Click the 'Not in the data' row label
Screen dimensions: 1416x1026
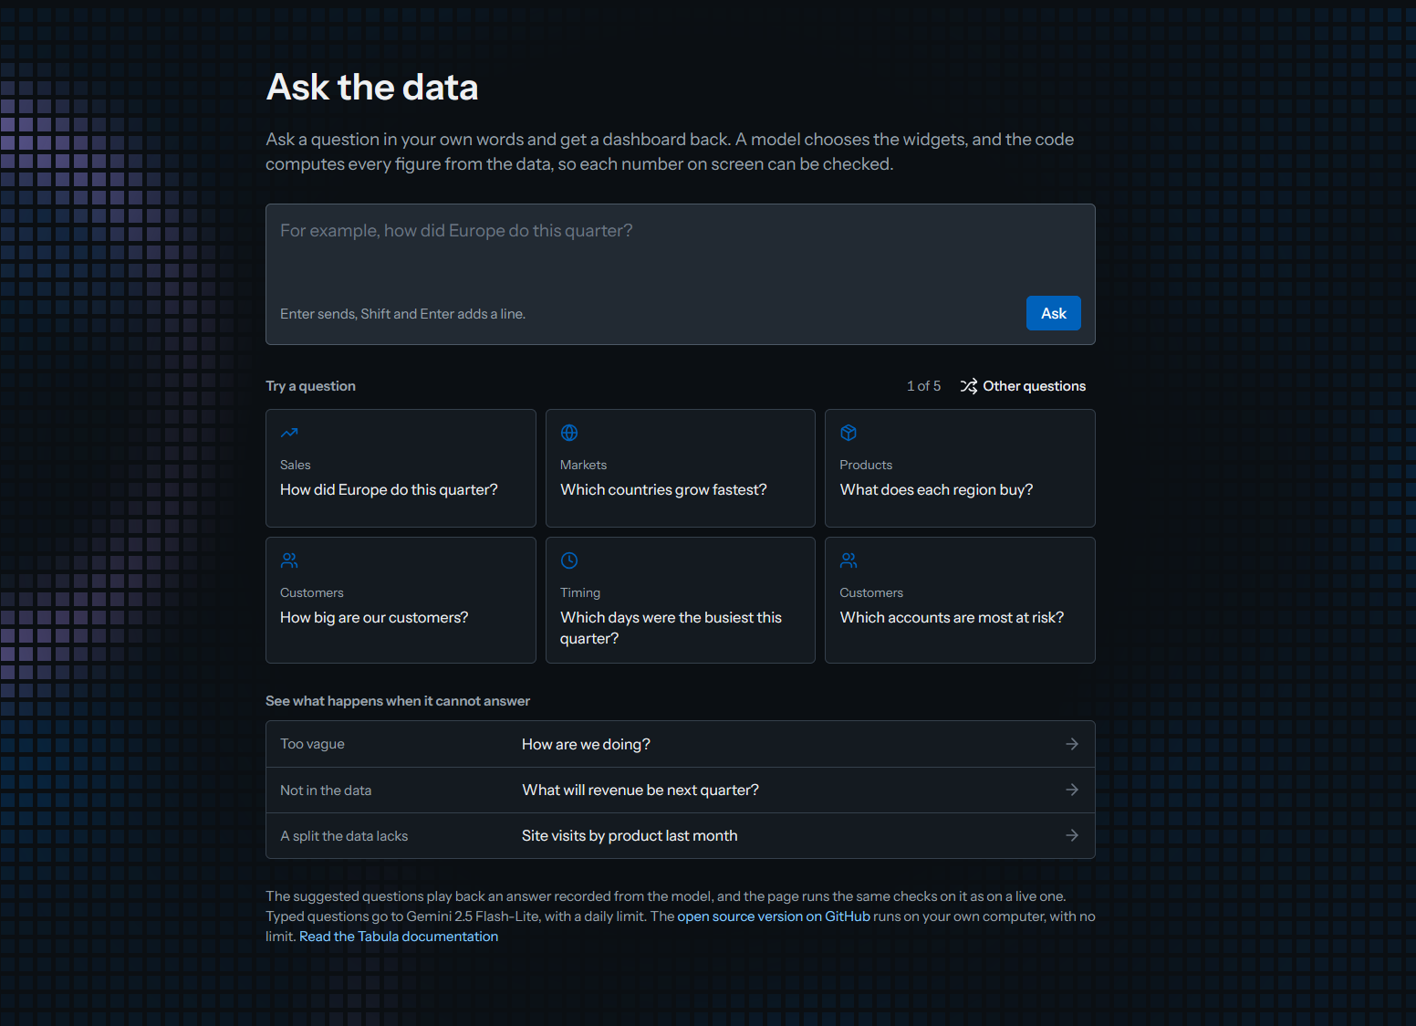326,790
